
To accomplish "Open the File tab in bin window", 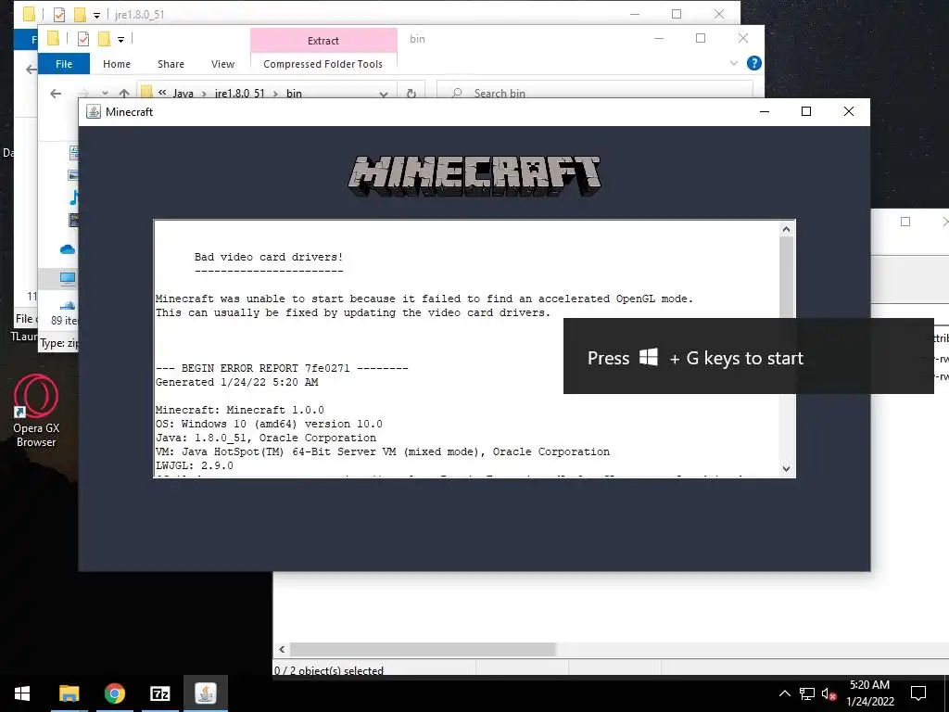I will (x=64, y=64).
